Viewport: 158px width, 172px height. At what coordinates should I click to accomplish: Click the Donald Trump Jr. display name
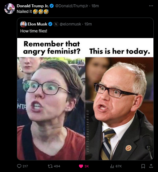point(33,6)
